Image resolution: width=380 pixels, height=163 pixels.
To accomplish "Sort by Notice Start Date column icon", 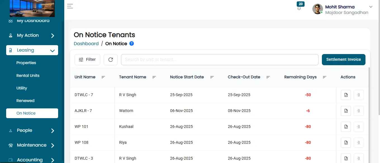I will pos(212,77).
